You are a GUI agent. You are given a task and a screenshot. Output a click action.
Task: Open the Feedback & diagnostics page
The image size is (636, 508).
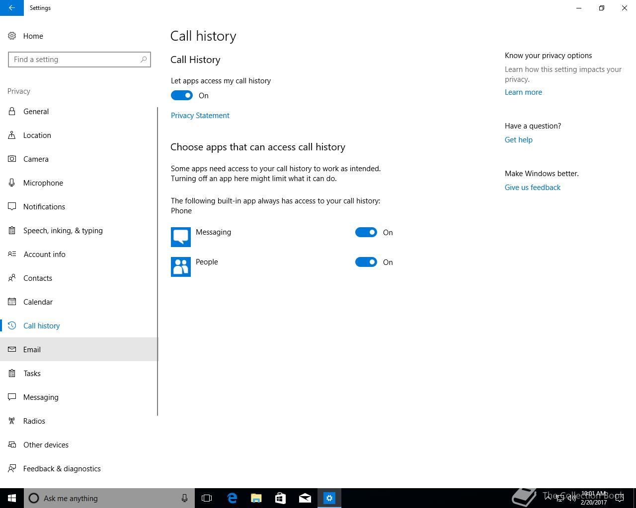79,468
